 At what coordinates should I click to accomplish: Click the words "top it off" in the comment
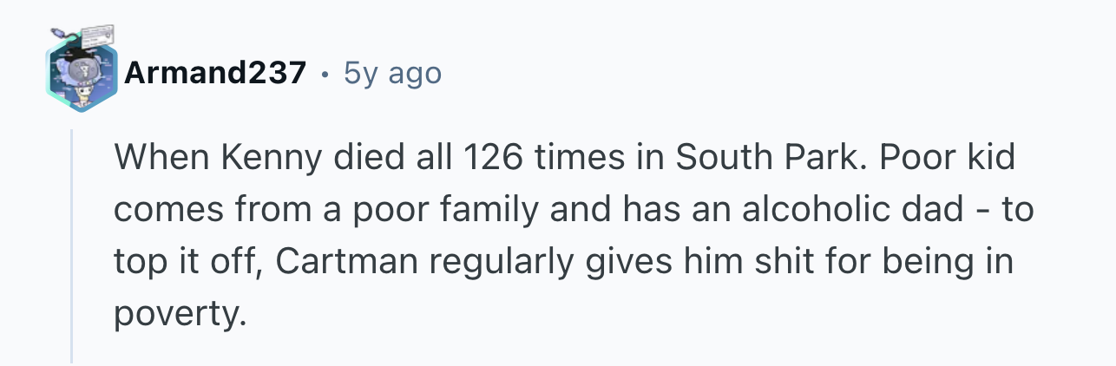pyautogui.click(x=187, y=262)
